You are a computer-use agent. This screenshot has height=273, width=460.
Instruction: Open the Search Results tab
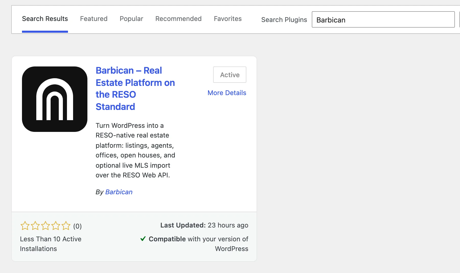[45, 19]
